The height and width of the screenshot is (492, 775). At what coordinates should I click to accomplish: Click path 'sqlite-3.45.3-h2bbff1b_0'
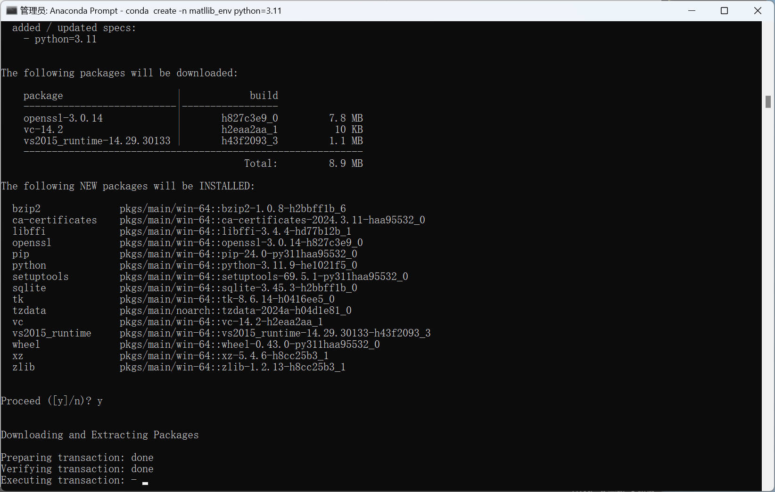(x=289, y=288)
